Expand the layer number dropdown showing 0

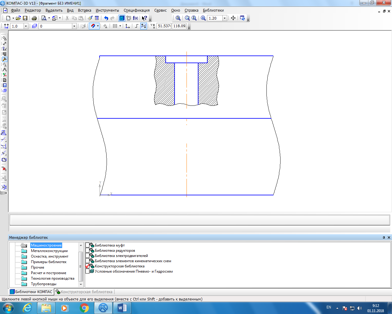(x=74, y=26)
